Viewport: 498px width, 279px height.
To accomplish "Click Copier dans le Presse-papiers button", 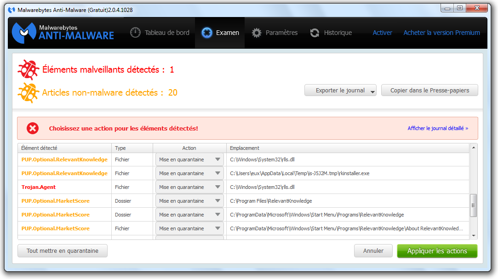I will click(430, 91).
